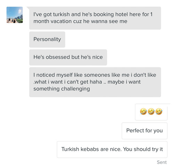The width and height of the screenshot is (174, 165).
Task: Select the sent emoji-only message bubble
Action: pos(151,112)
